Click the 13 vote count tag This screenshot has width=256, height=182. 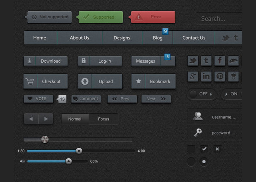point(62,99)
